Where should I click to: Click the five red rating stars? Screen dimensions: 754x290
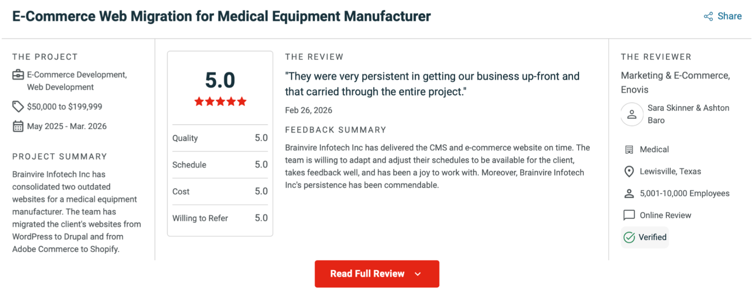pos(220,102)
